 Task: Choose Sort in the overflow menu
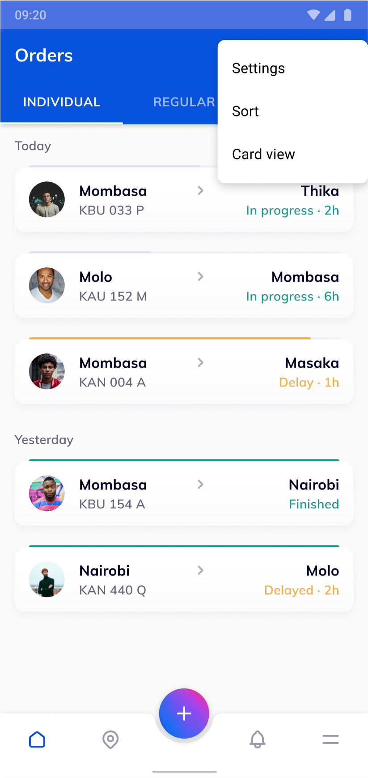pyautogui.click(x=245, y=112)
